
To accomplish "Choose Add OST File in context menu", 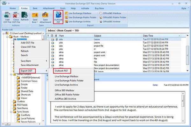I will [x=32, y=43].
